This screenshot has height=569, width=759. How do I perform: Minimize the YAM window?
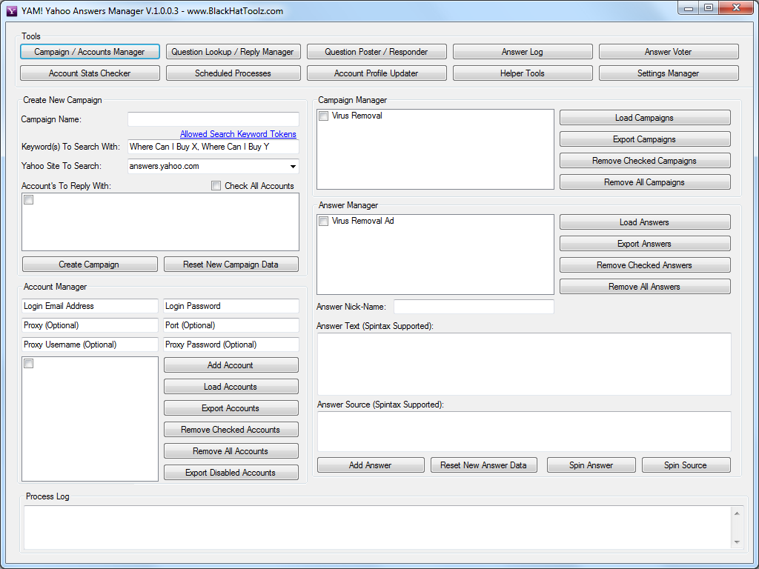(x=689, y=8)
